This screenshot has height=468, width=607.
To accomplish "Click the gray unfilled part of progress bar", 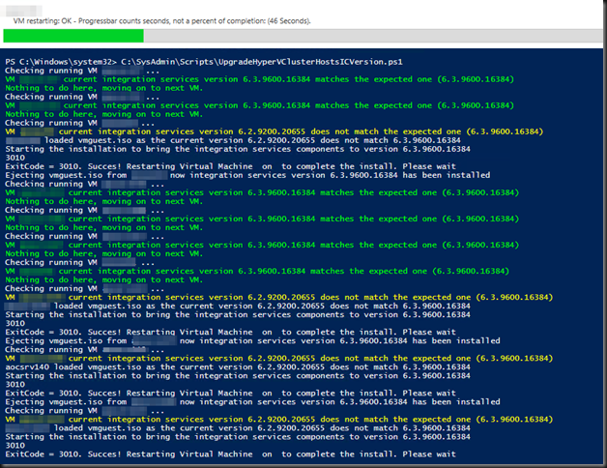I will tap(373, 36).
